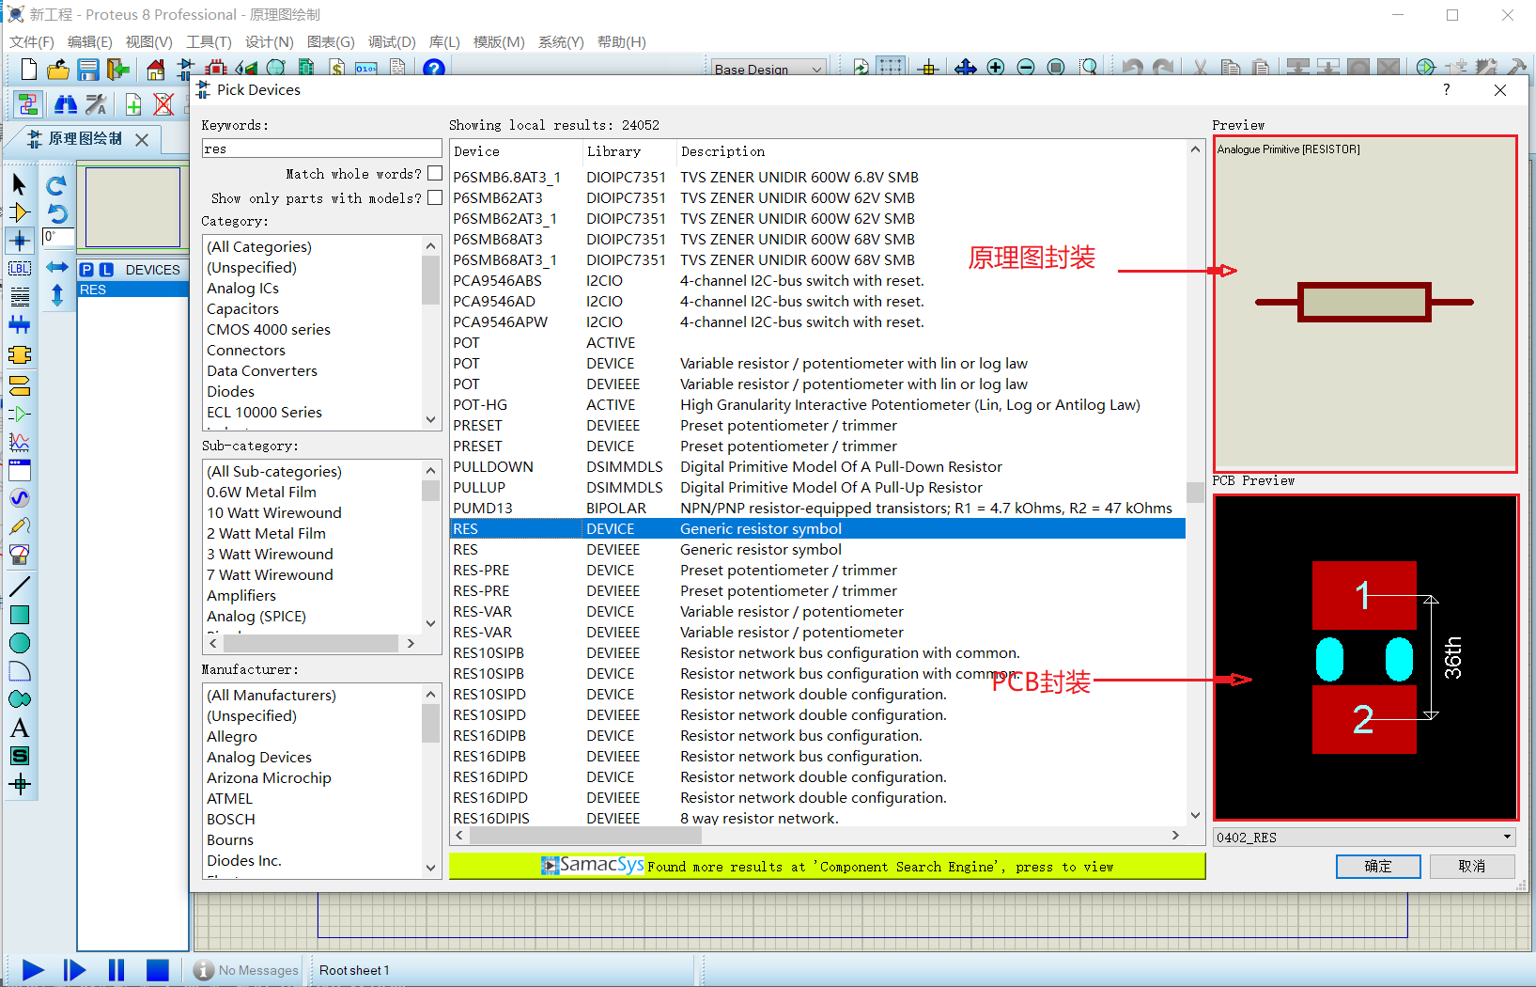Select the Terminals mode tool
The height and width of the screenshot is (987, 1536).
(19, 384)
